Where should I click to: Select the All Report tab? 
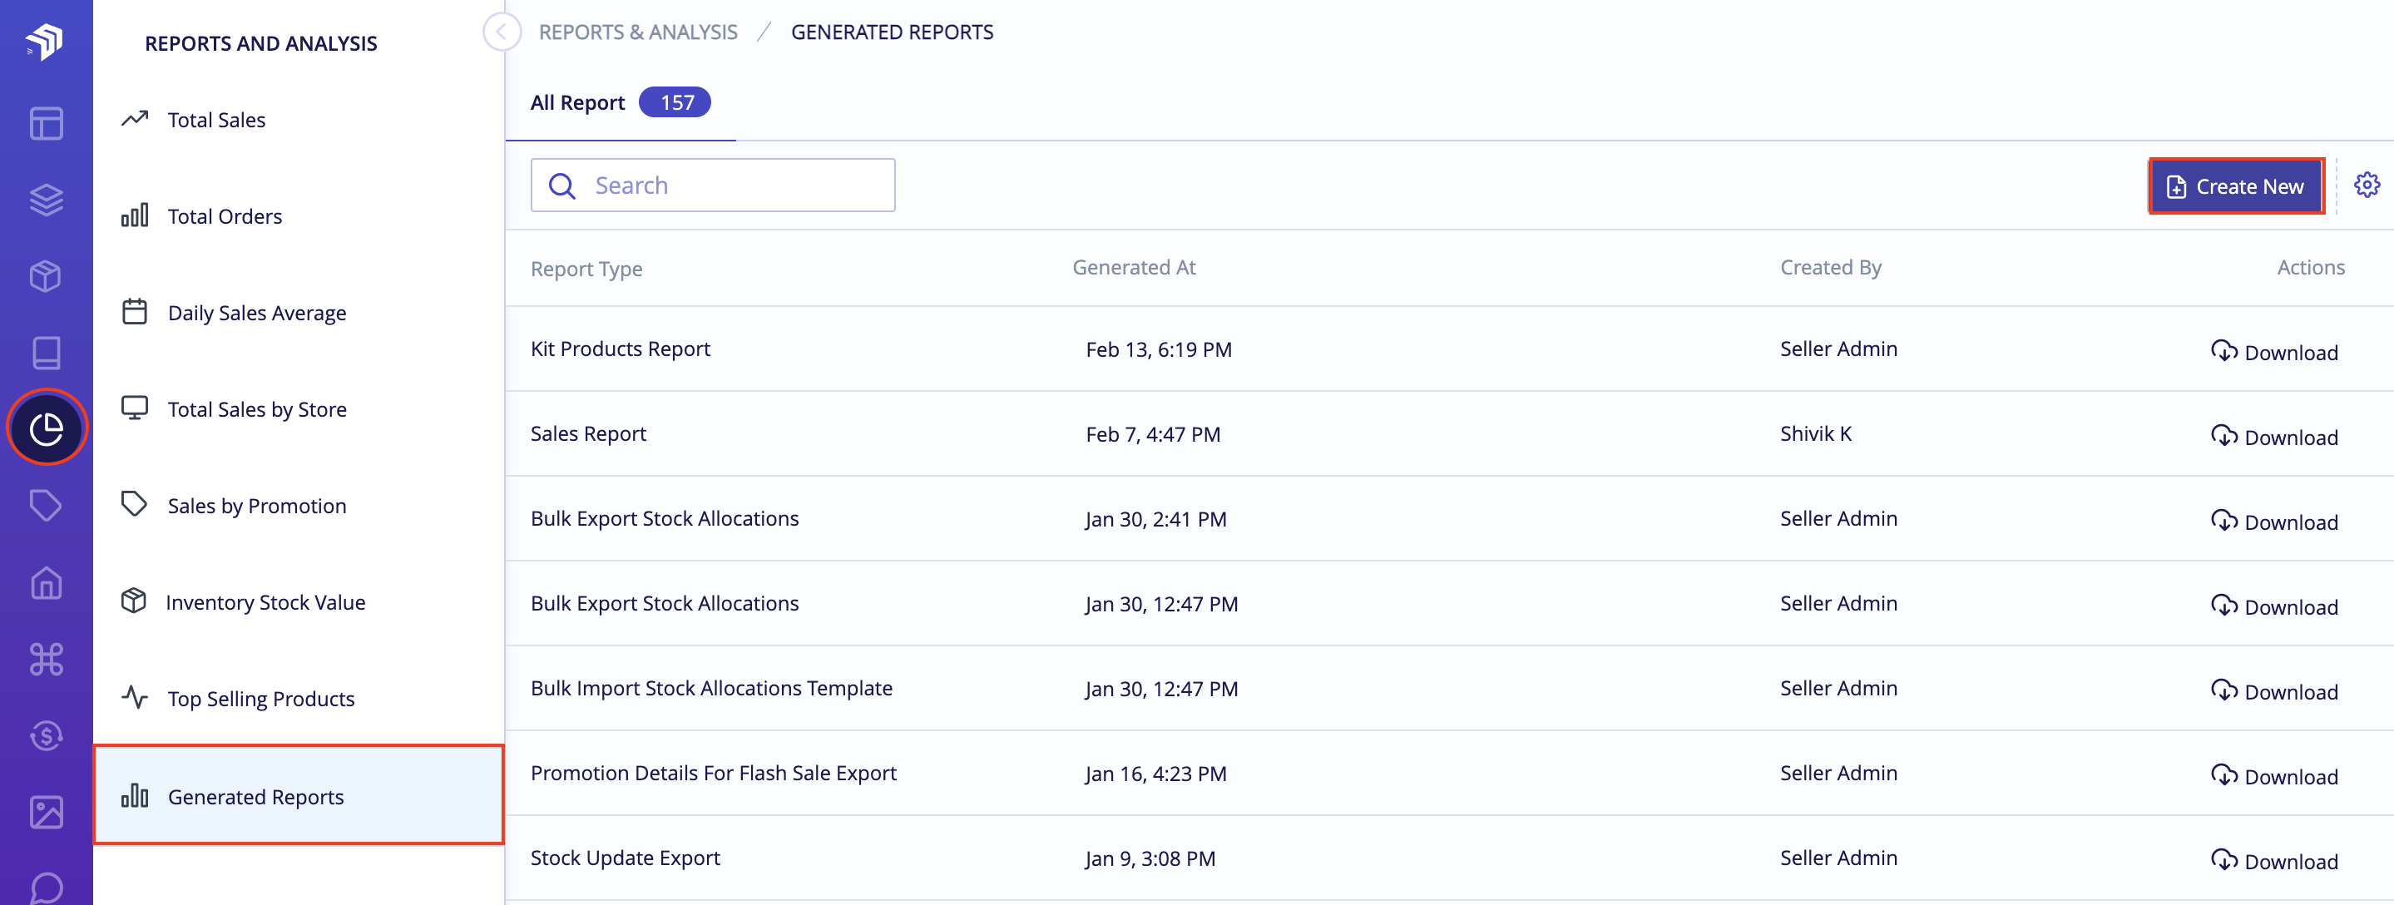620,103
